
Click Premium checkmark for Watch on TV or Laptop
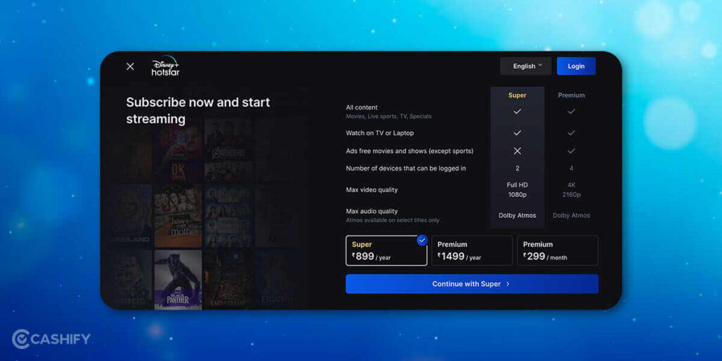click(571, 133)
